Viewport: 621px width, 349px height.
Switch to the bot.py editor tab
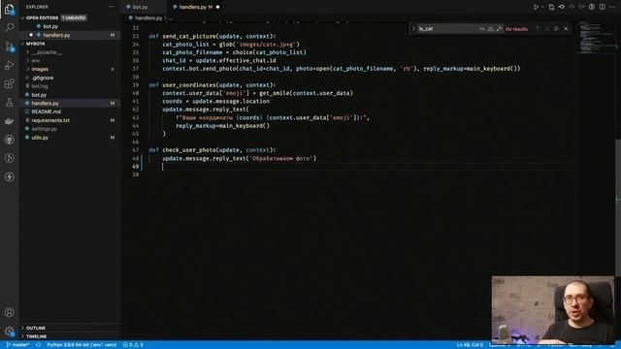[140, 7]
